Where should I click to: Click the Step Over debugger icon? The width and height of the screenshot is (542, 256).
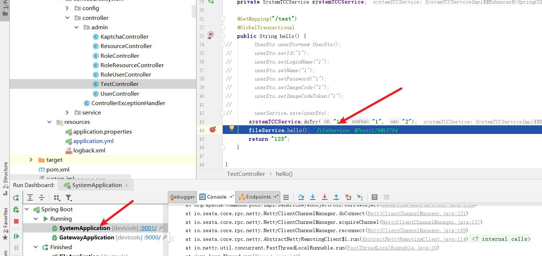(x=301, y=197)
